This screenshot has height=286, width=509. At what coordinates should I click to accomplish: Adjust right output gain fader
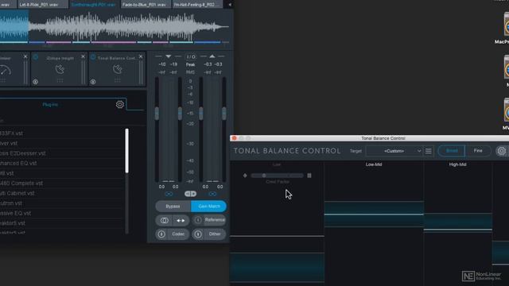click(x=224, y=113)
